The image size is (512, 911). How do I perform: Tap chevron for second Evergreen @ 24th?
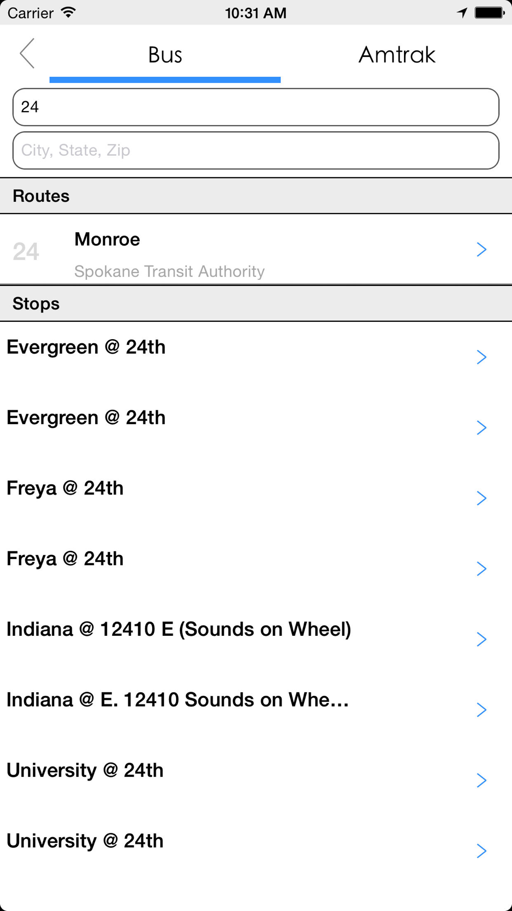point(481,427)
